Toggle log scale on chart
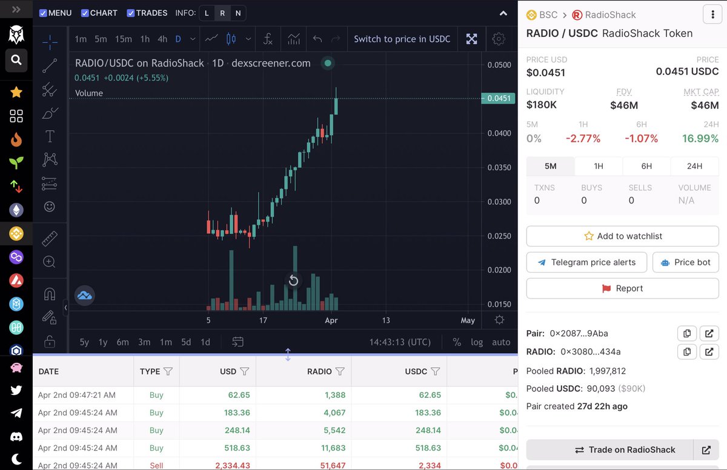 coord(477,342)
